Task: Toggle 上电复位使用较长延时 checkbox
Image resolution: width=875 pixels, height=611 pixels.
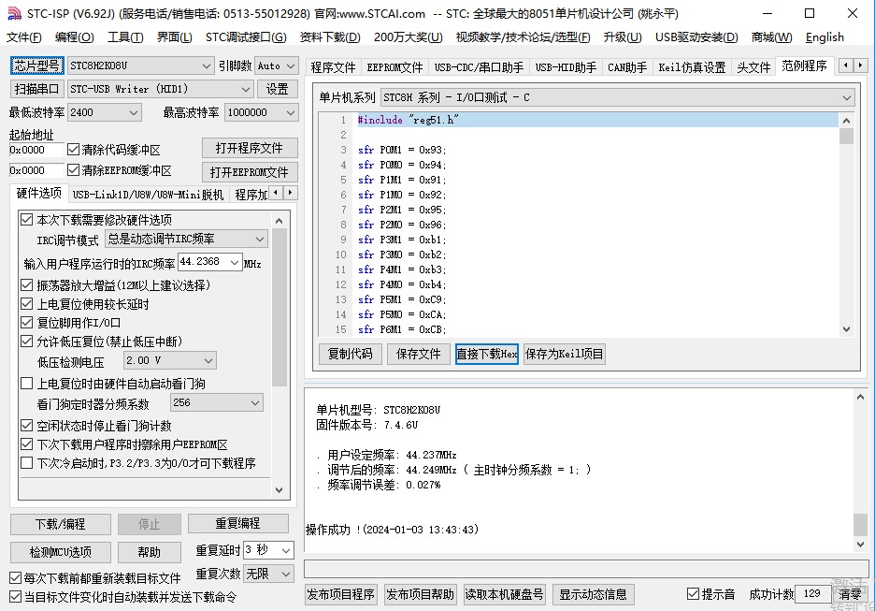Action: click(26, 304)
